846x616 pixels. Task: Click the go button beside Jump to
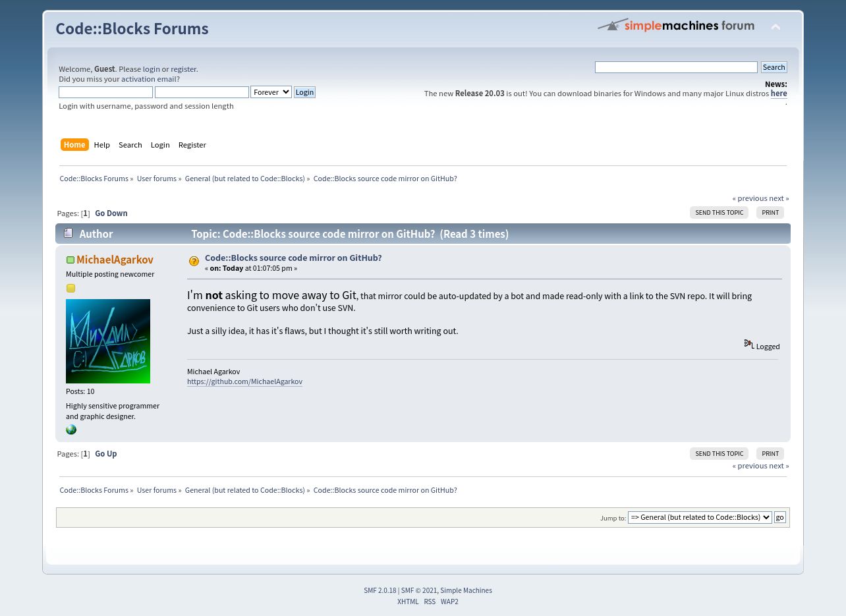click(x=779, y=517)
